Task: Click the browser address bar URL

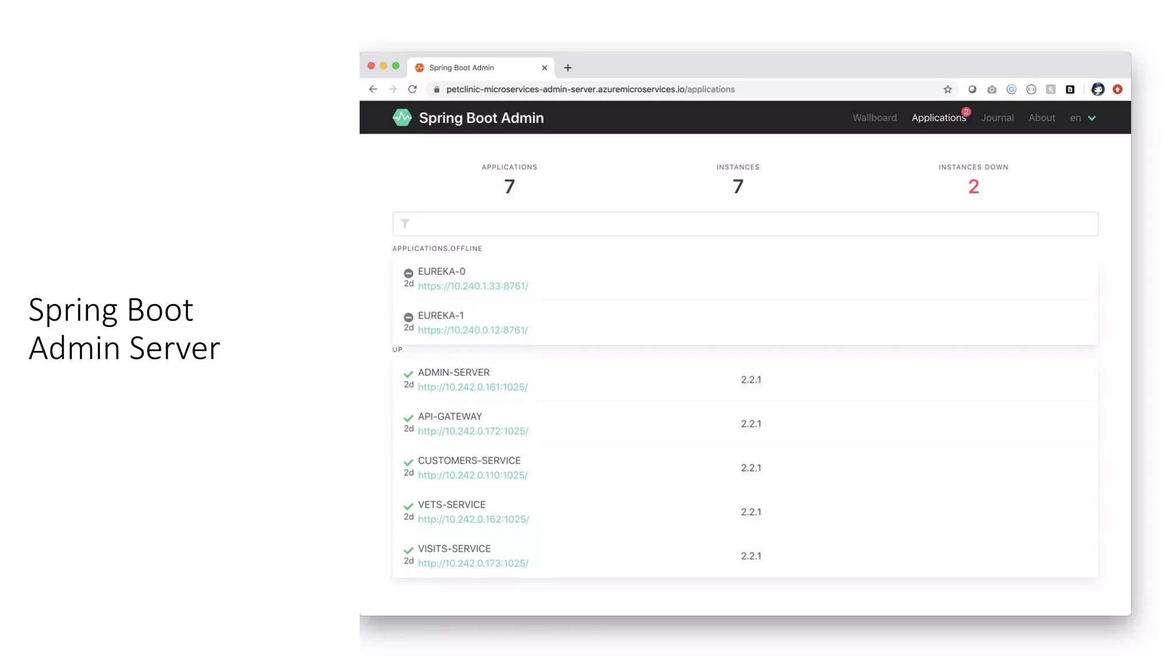Action: pos(590,90)
